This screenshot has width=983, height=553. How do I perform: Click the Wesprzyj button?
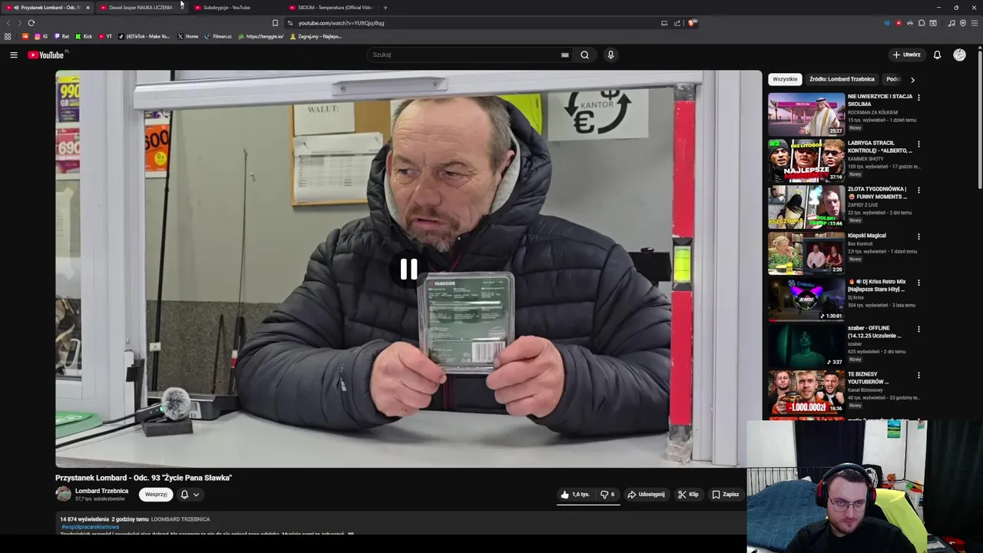point(156,495)
